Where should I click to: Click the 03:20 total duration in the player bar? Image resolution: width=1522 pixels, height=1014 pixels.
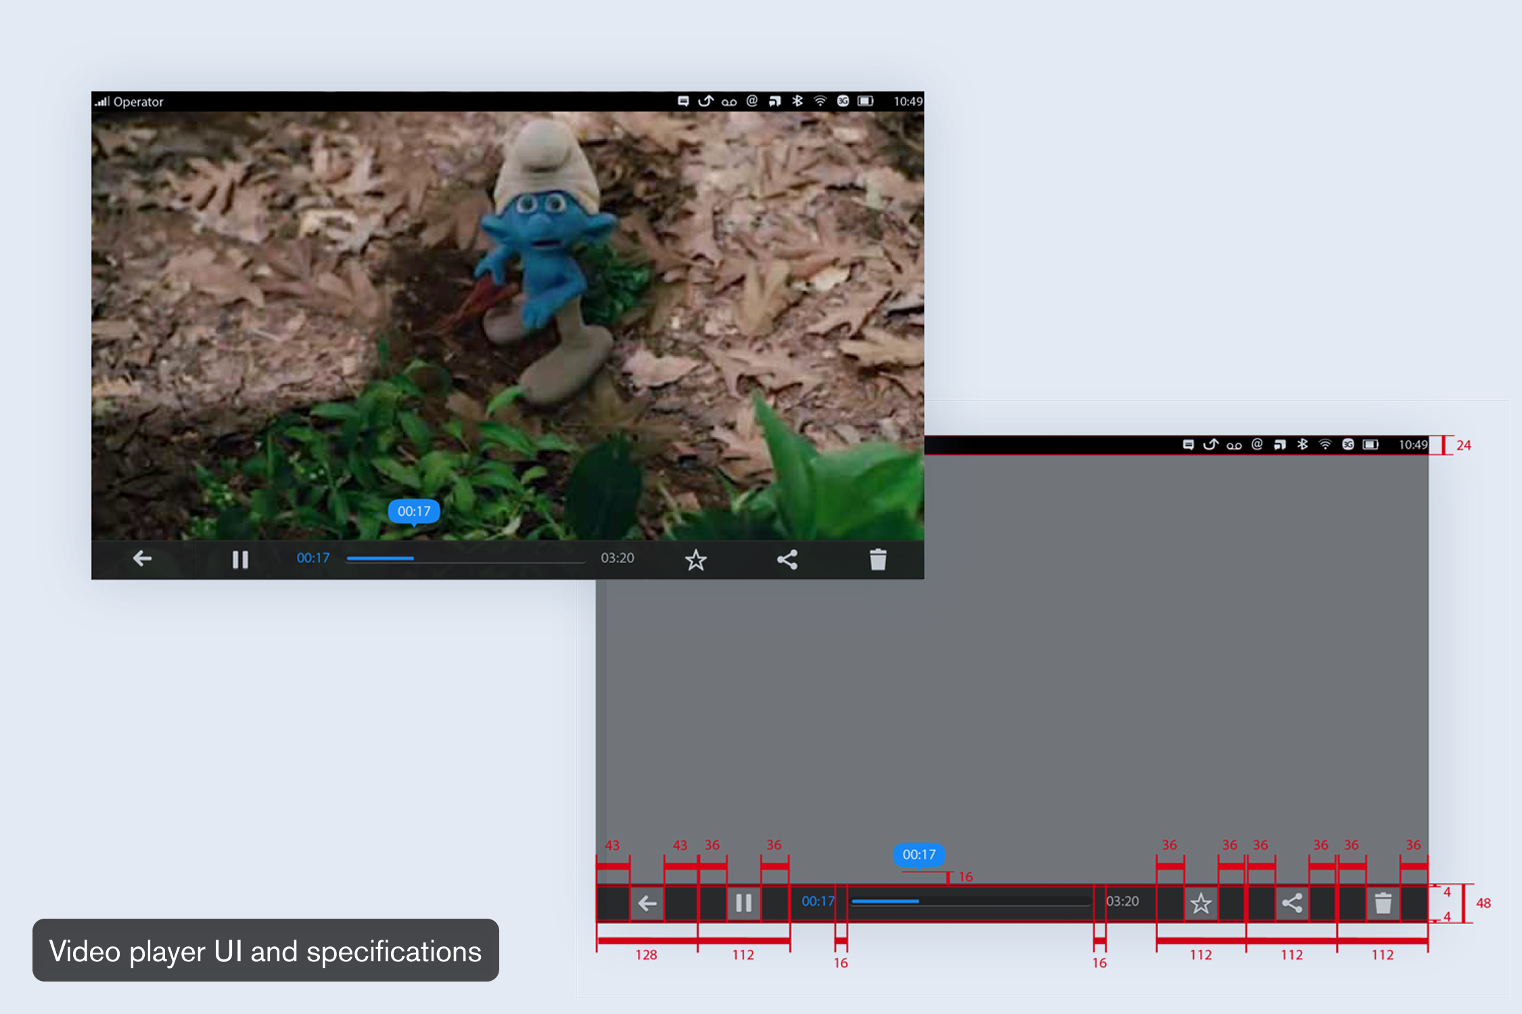[x=618, y=558]
